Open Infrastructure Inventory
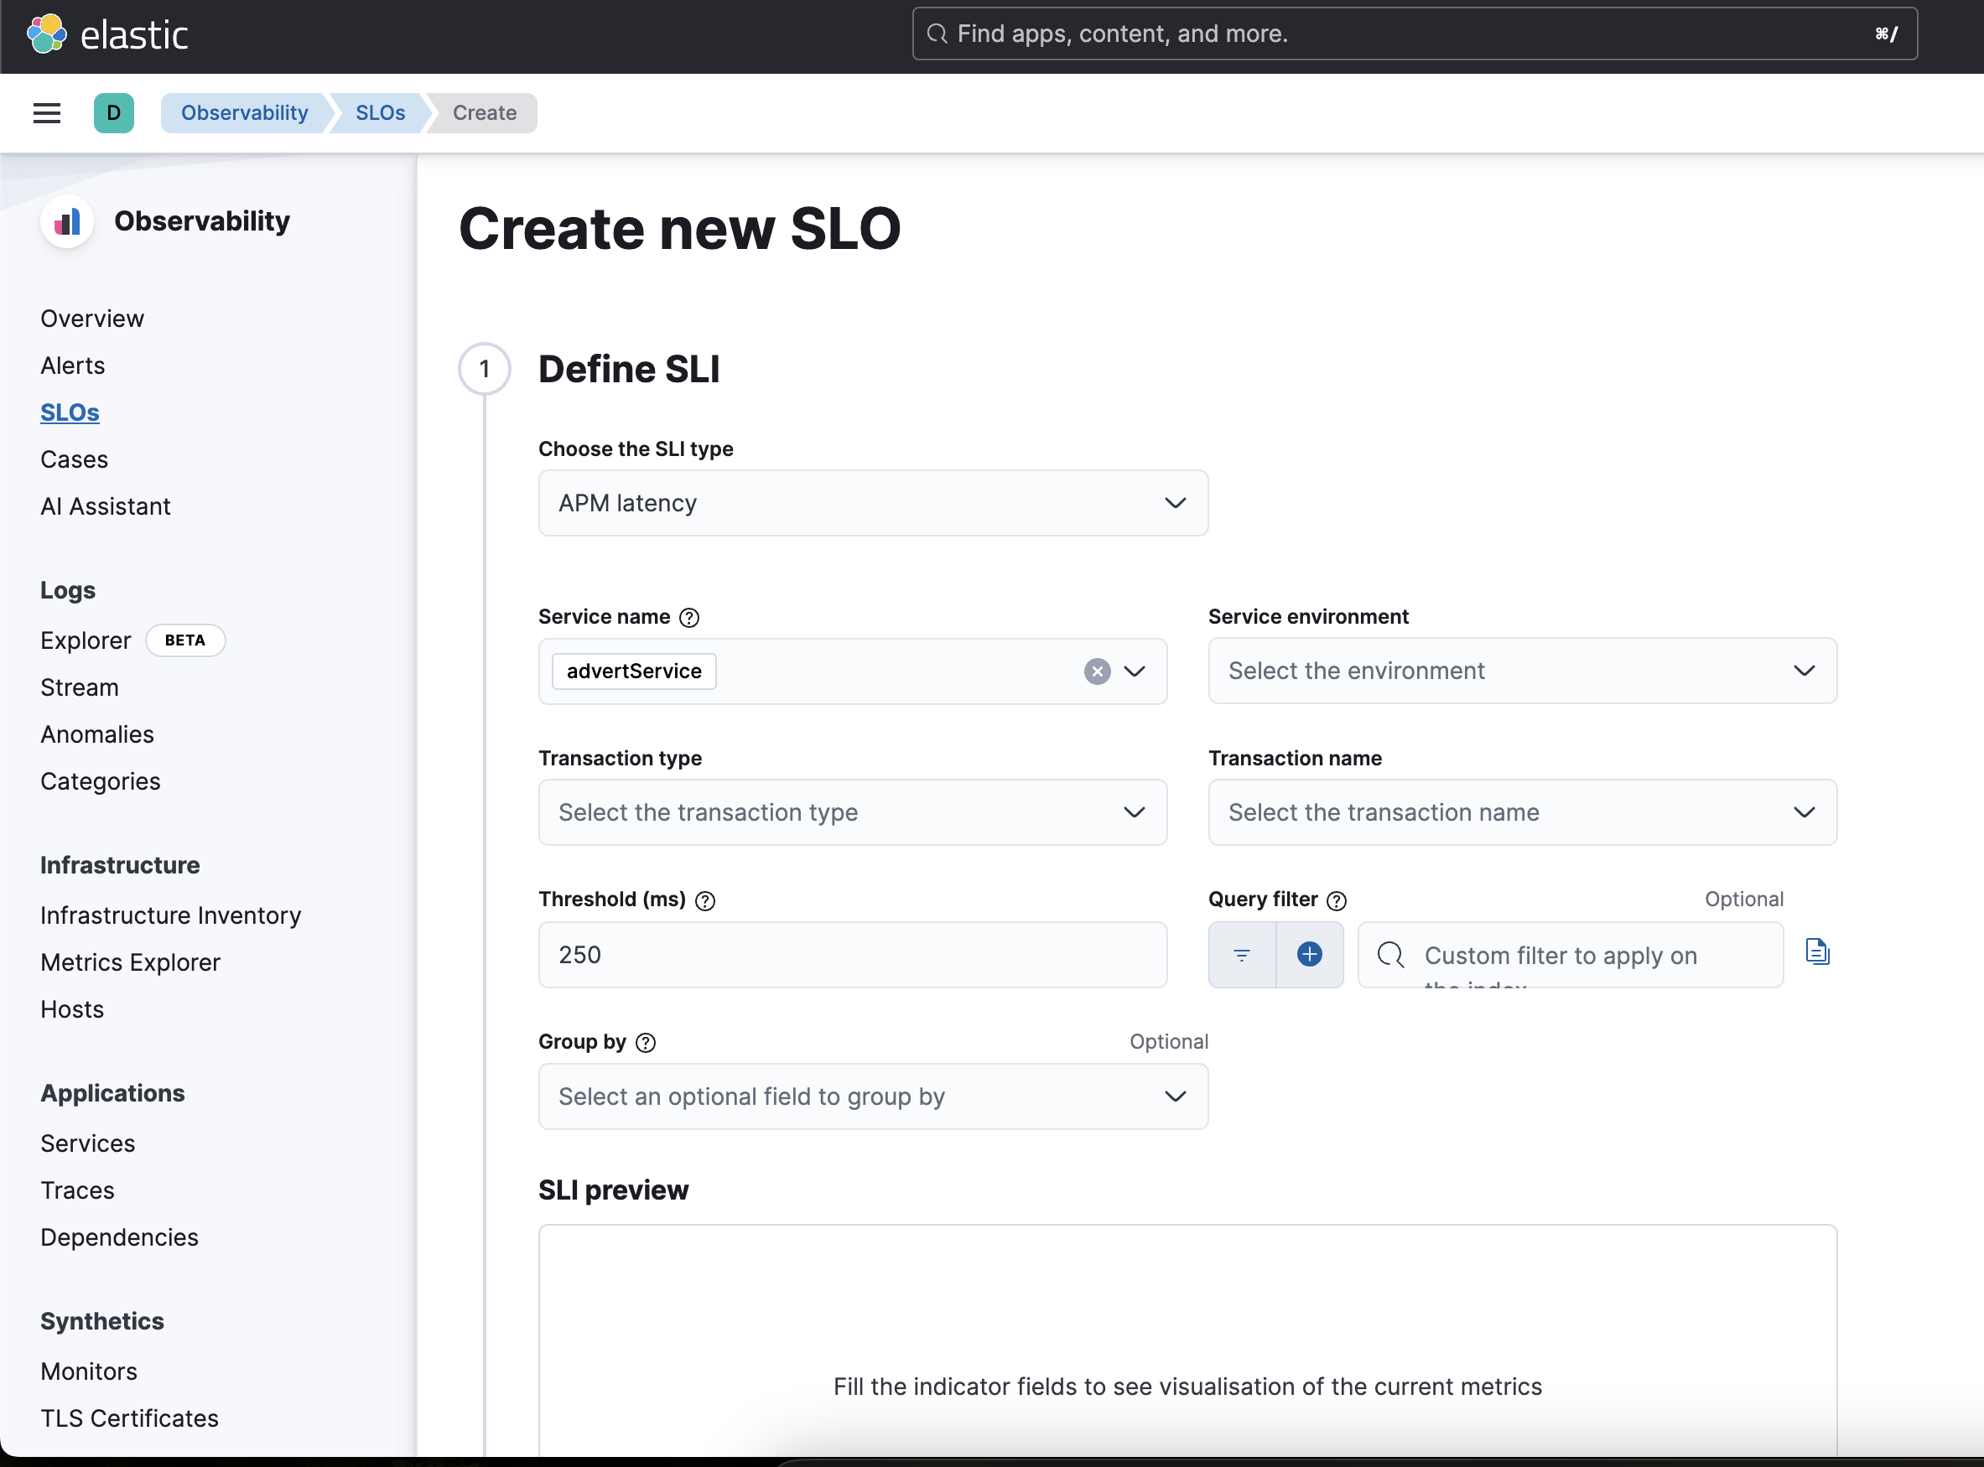This screenshot has width=1984, height=1467. 170,915
